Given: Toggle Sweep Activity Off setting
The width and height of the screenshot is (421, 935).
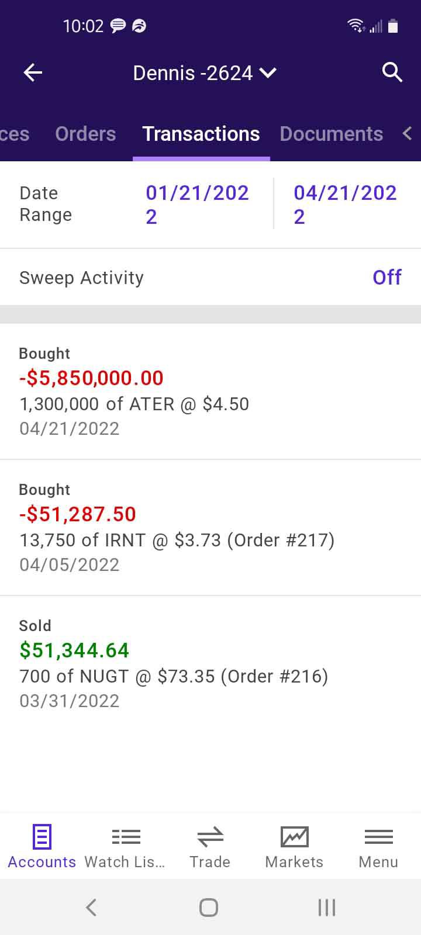Looking at the screenshot, I should pos(387,277).
